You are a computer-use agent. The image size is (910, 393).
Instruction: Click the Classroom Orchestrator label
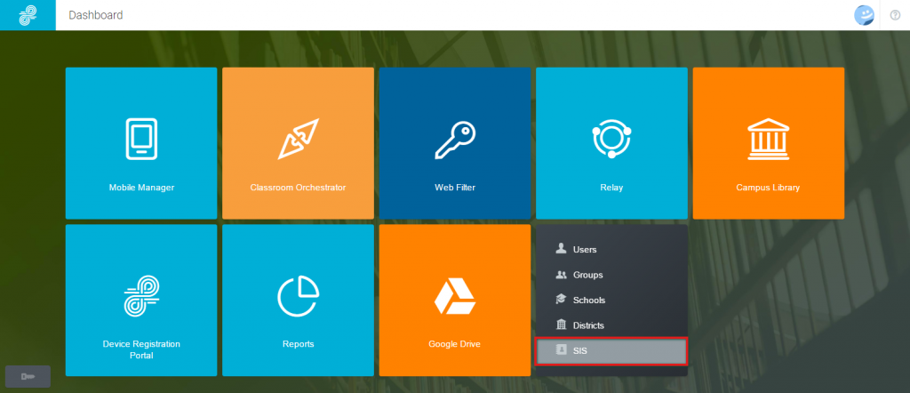tap(299, 188)
